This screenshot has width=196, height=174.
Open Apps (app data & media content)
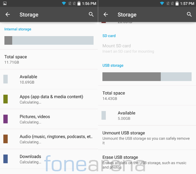49,99
